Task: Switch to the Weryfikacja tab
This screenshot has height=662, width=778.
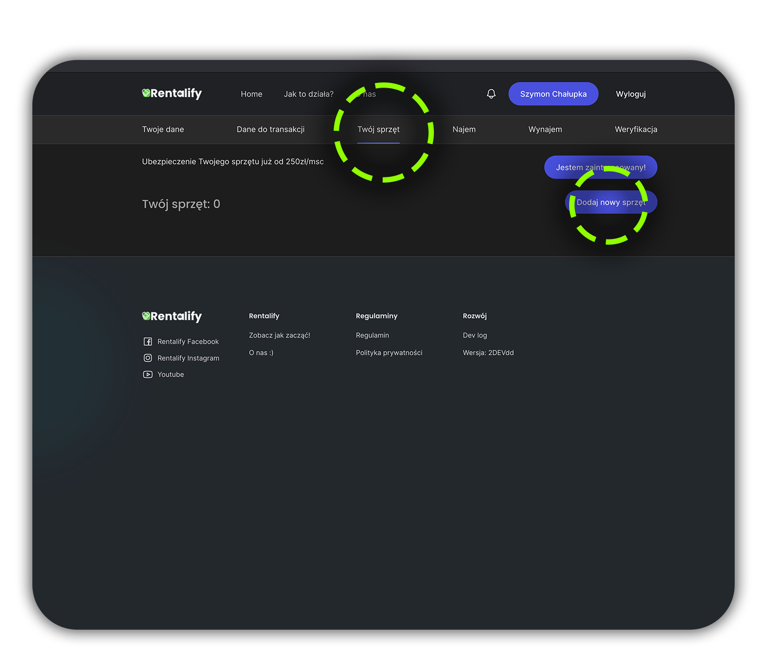Action: coord(635,129)
